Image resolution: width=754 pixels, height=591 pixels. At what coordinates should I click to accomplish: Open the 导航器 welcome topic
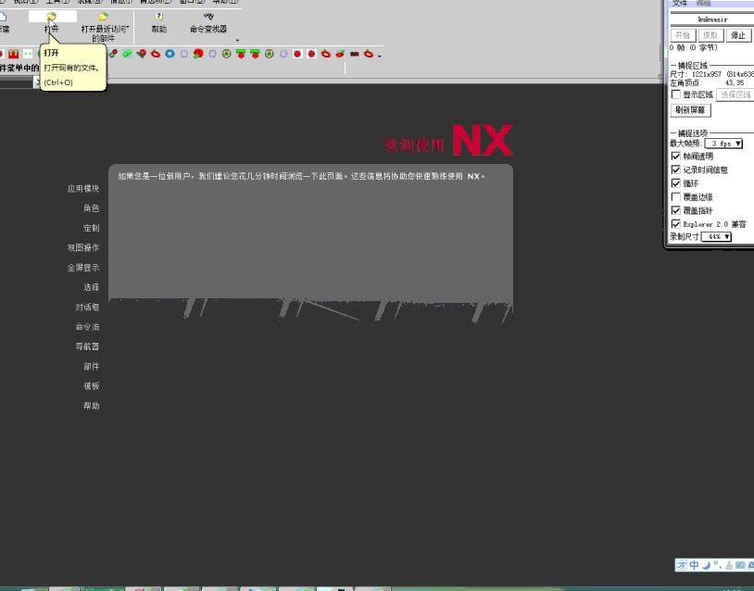click(x=87, y=346)
